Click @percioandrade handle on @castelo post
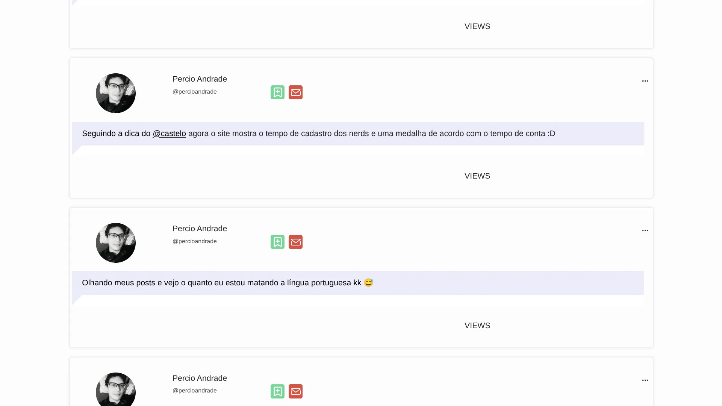 (x=194, y=92)
